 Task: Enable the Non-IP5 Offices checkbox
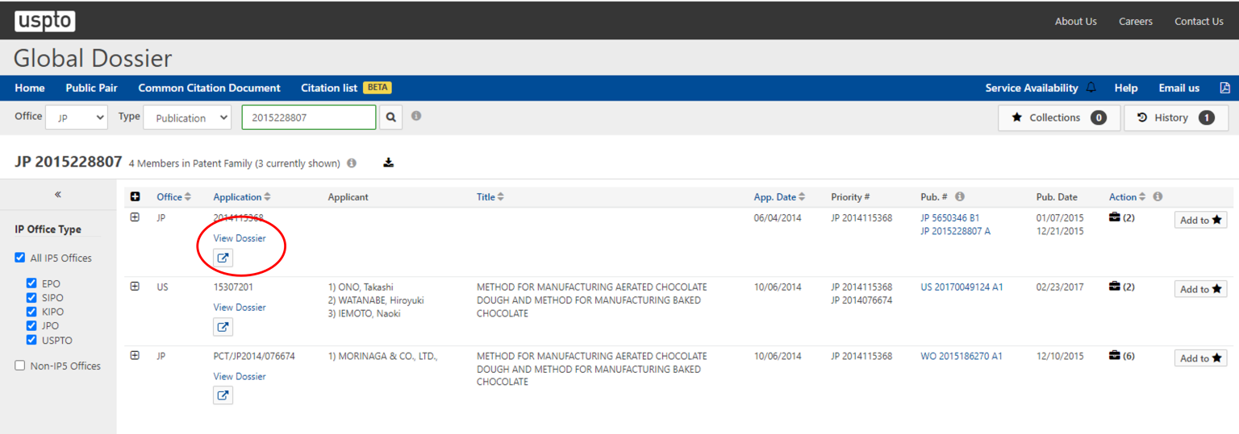click(x=20, y=366)
